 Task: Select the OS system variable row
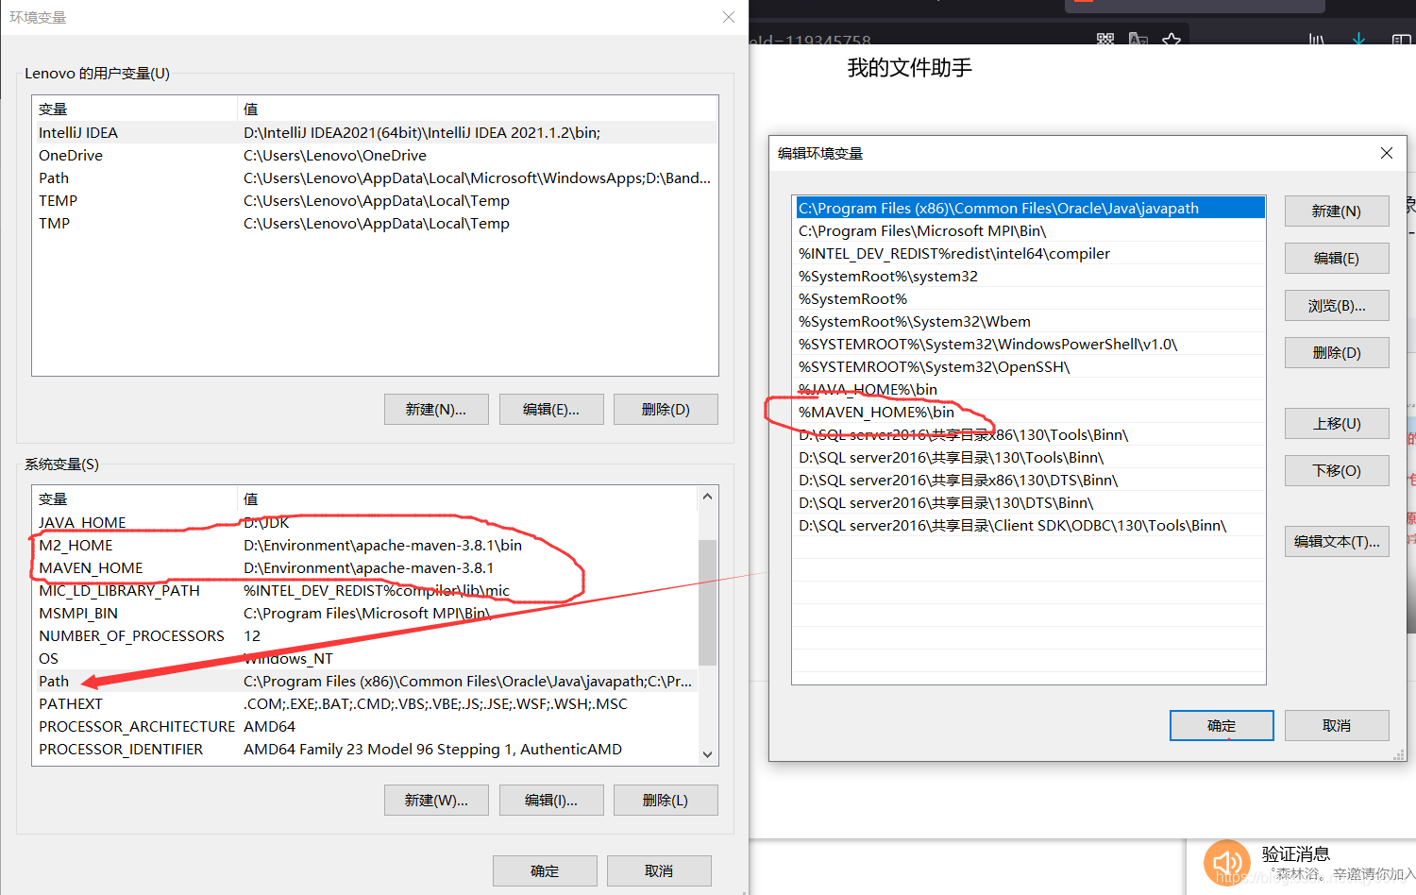[x=365, y=658]
